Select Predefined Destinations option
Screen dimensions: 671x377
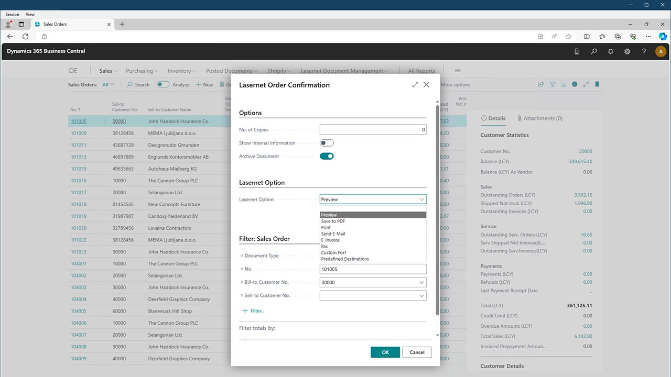point(373,259)
